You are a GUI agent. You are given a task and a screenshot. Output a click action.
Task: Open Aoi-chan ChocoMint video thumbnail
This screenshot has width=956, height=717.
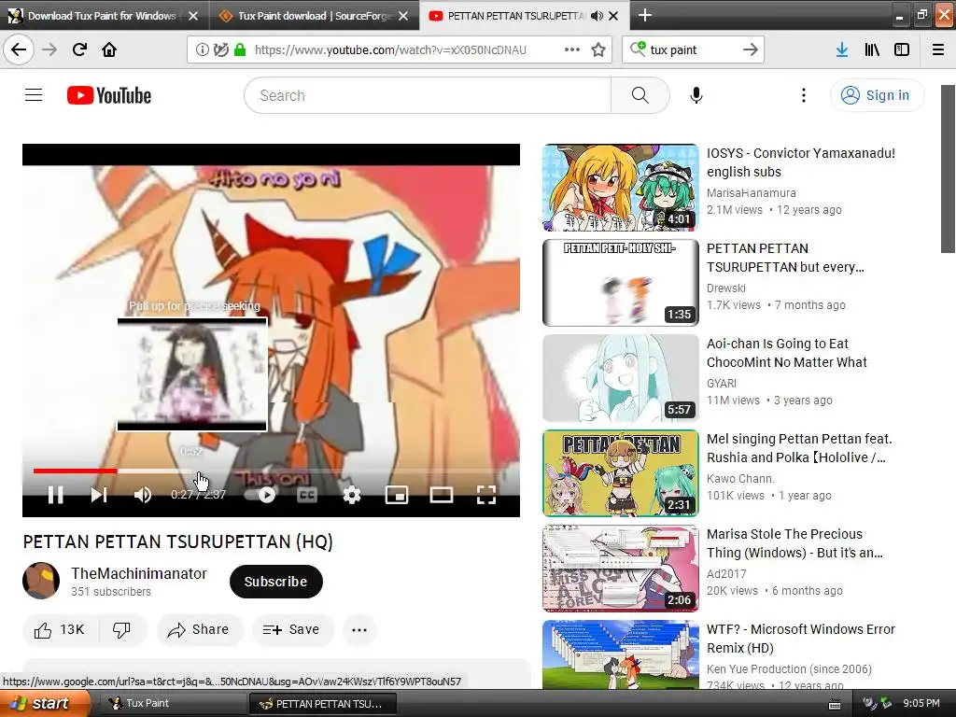coord(620,377)
